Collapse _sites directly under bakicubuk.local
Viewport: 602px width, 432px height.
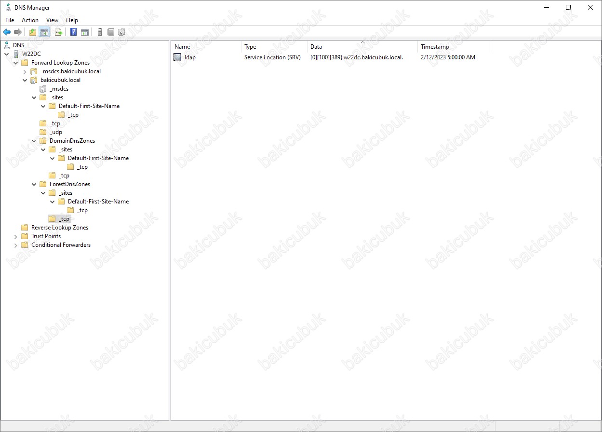point(34,97)
